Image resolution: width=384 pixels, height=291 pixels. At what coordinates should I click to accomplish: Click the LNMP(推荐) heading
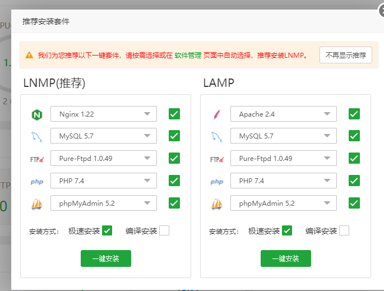coord(54,83)
